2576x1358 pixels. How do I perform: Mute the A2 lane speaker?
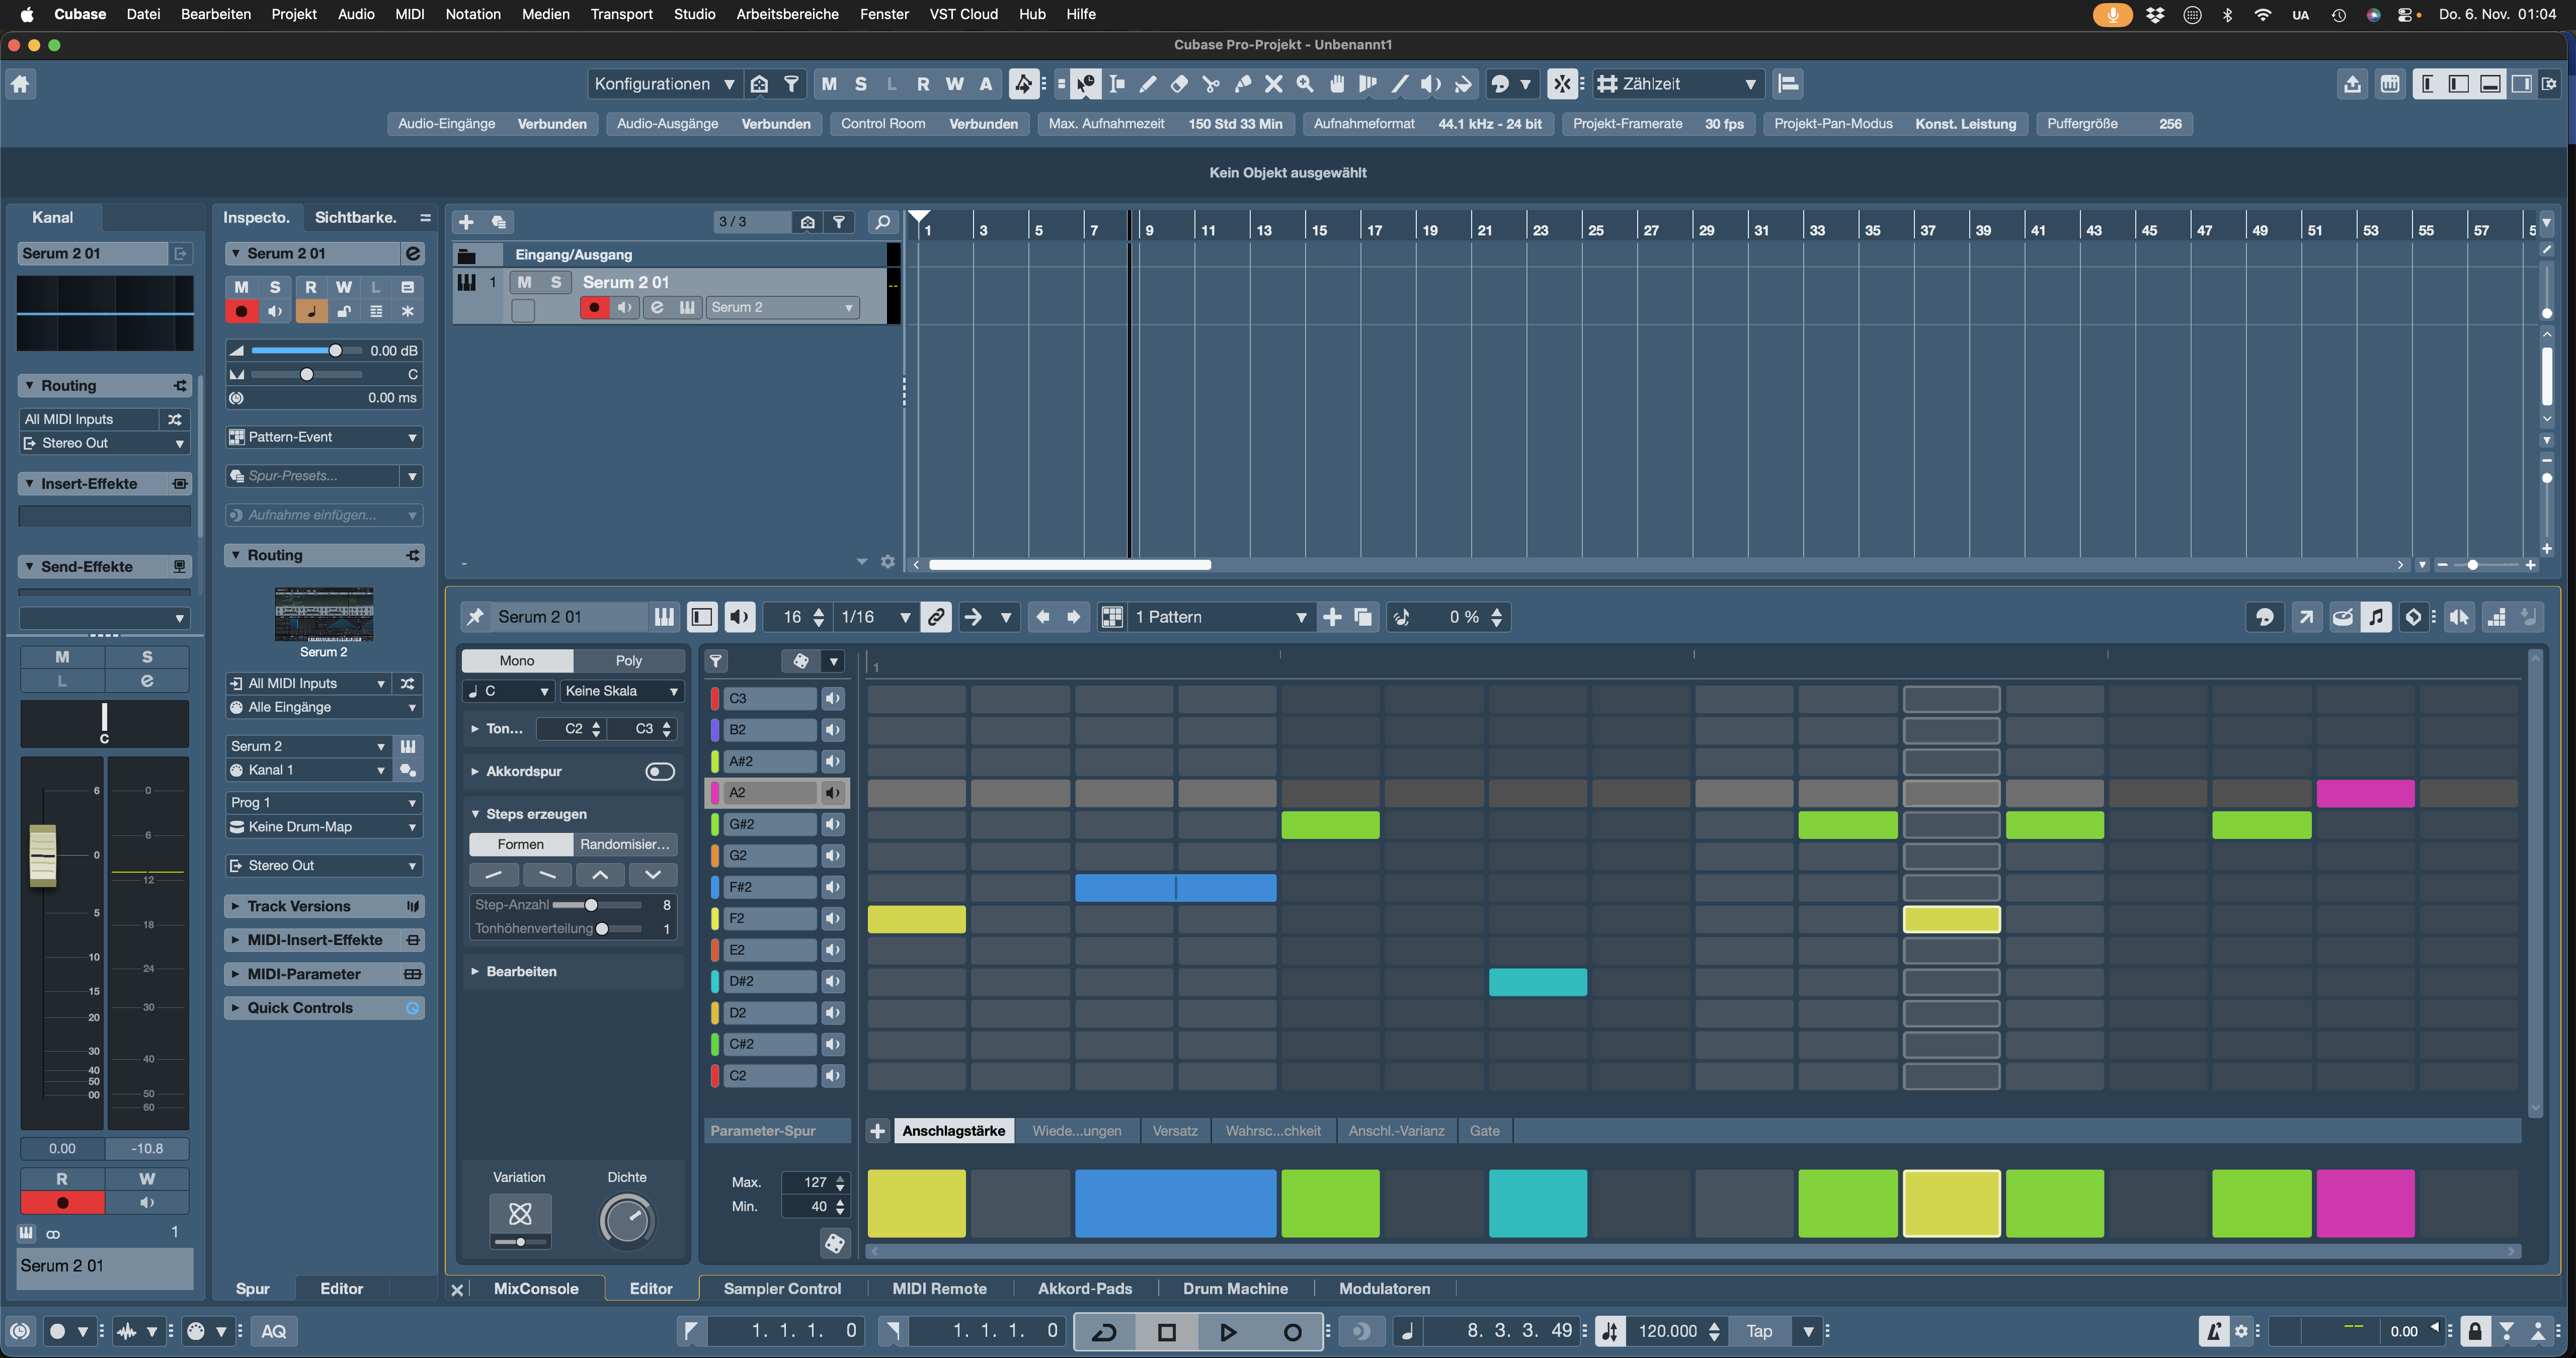pyautogui.click(x=832, y=793)
